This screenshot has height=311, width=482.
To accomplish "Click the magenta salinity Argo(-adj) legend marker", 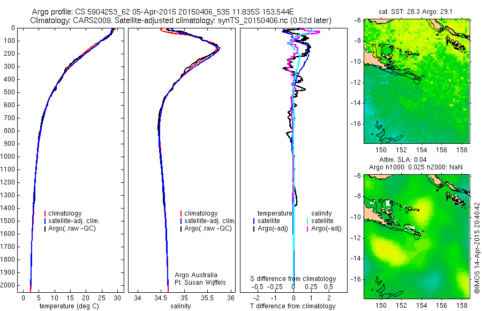I will (x=307, y=229).
